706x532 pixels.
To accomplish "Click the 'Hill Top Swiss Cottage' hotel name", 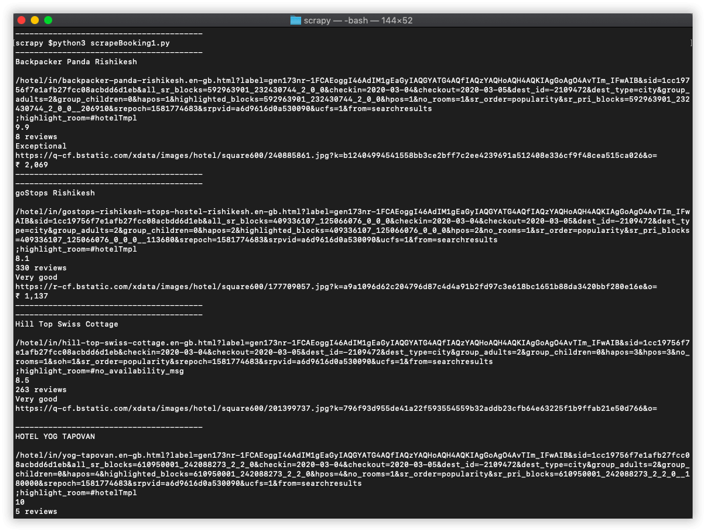I will click(67, 324).
